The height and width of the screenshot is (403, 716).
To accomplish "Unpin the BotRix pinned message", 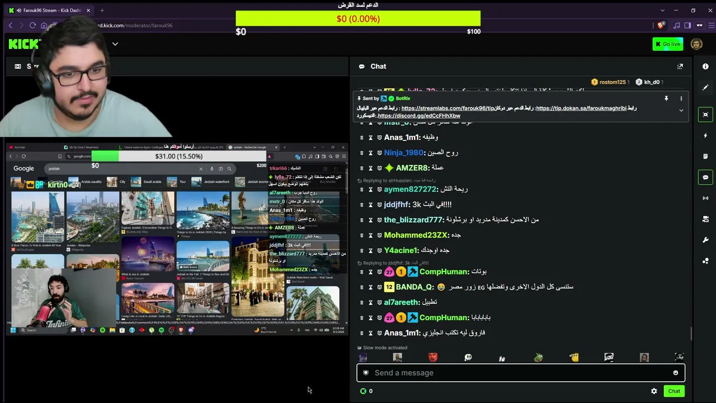I will 666,99.
